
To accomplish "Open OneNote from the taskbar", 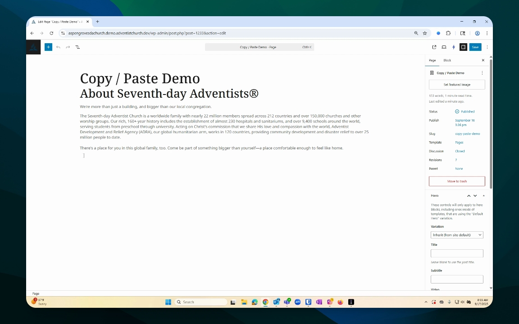I will (x=319, y=302).
